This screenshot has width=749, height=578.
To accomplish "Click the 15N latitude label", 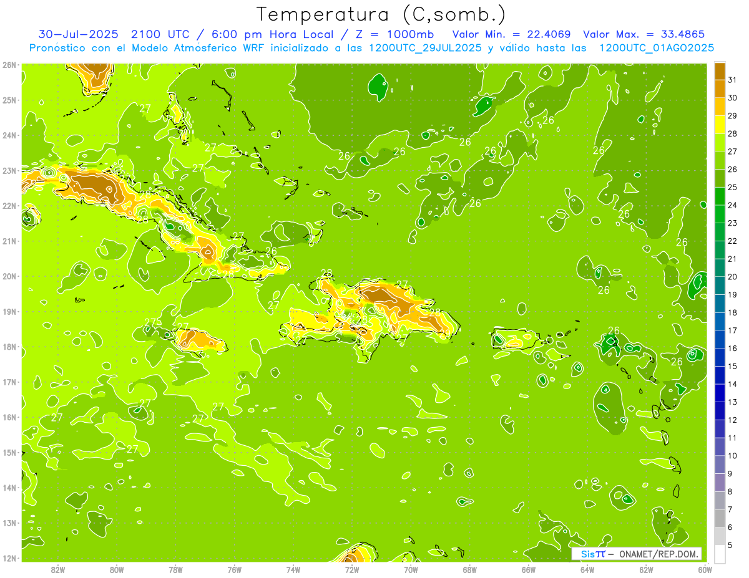I will pos(9,453).
